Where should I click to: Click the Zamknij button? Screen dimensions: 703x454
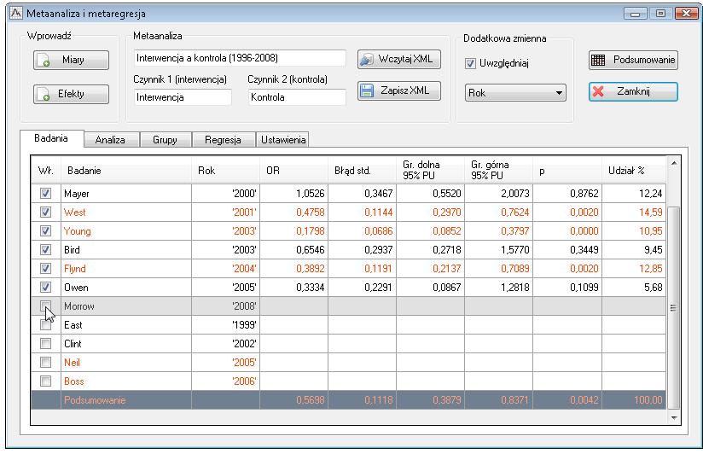pos(633,91)
